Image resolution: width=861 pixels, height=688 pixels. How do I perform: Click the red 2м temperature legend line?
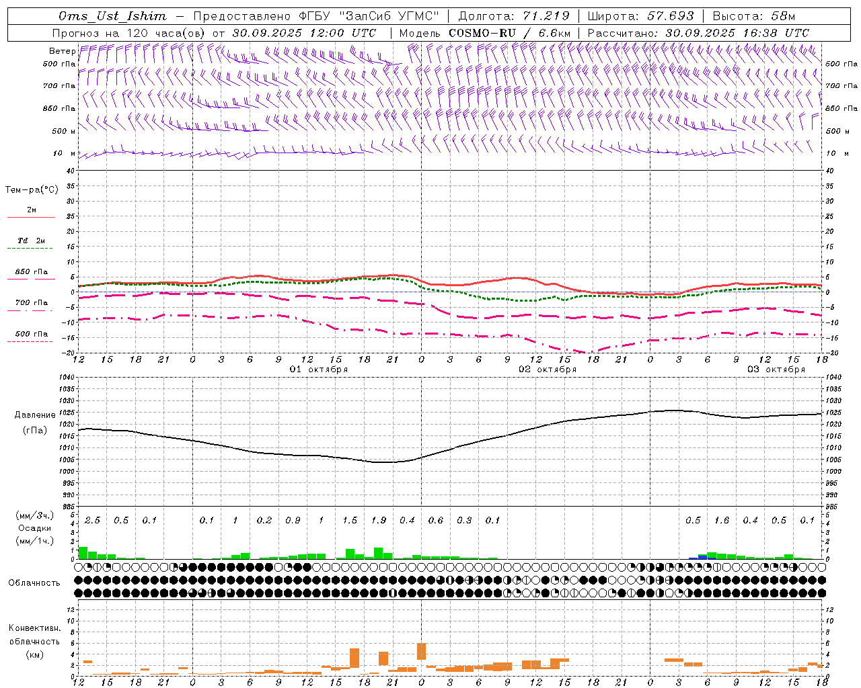(x=31, y=218)
